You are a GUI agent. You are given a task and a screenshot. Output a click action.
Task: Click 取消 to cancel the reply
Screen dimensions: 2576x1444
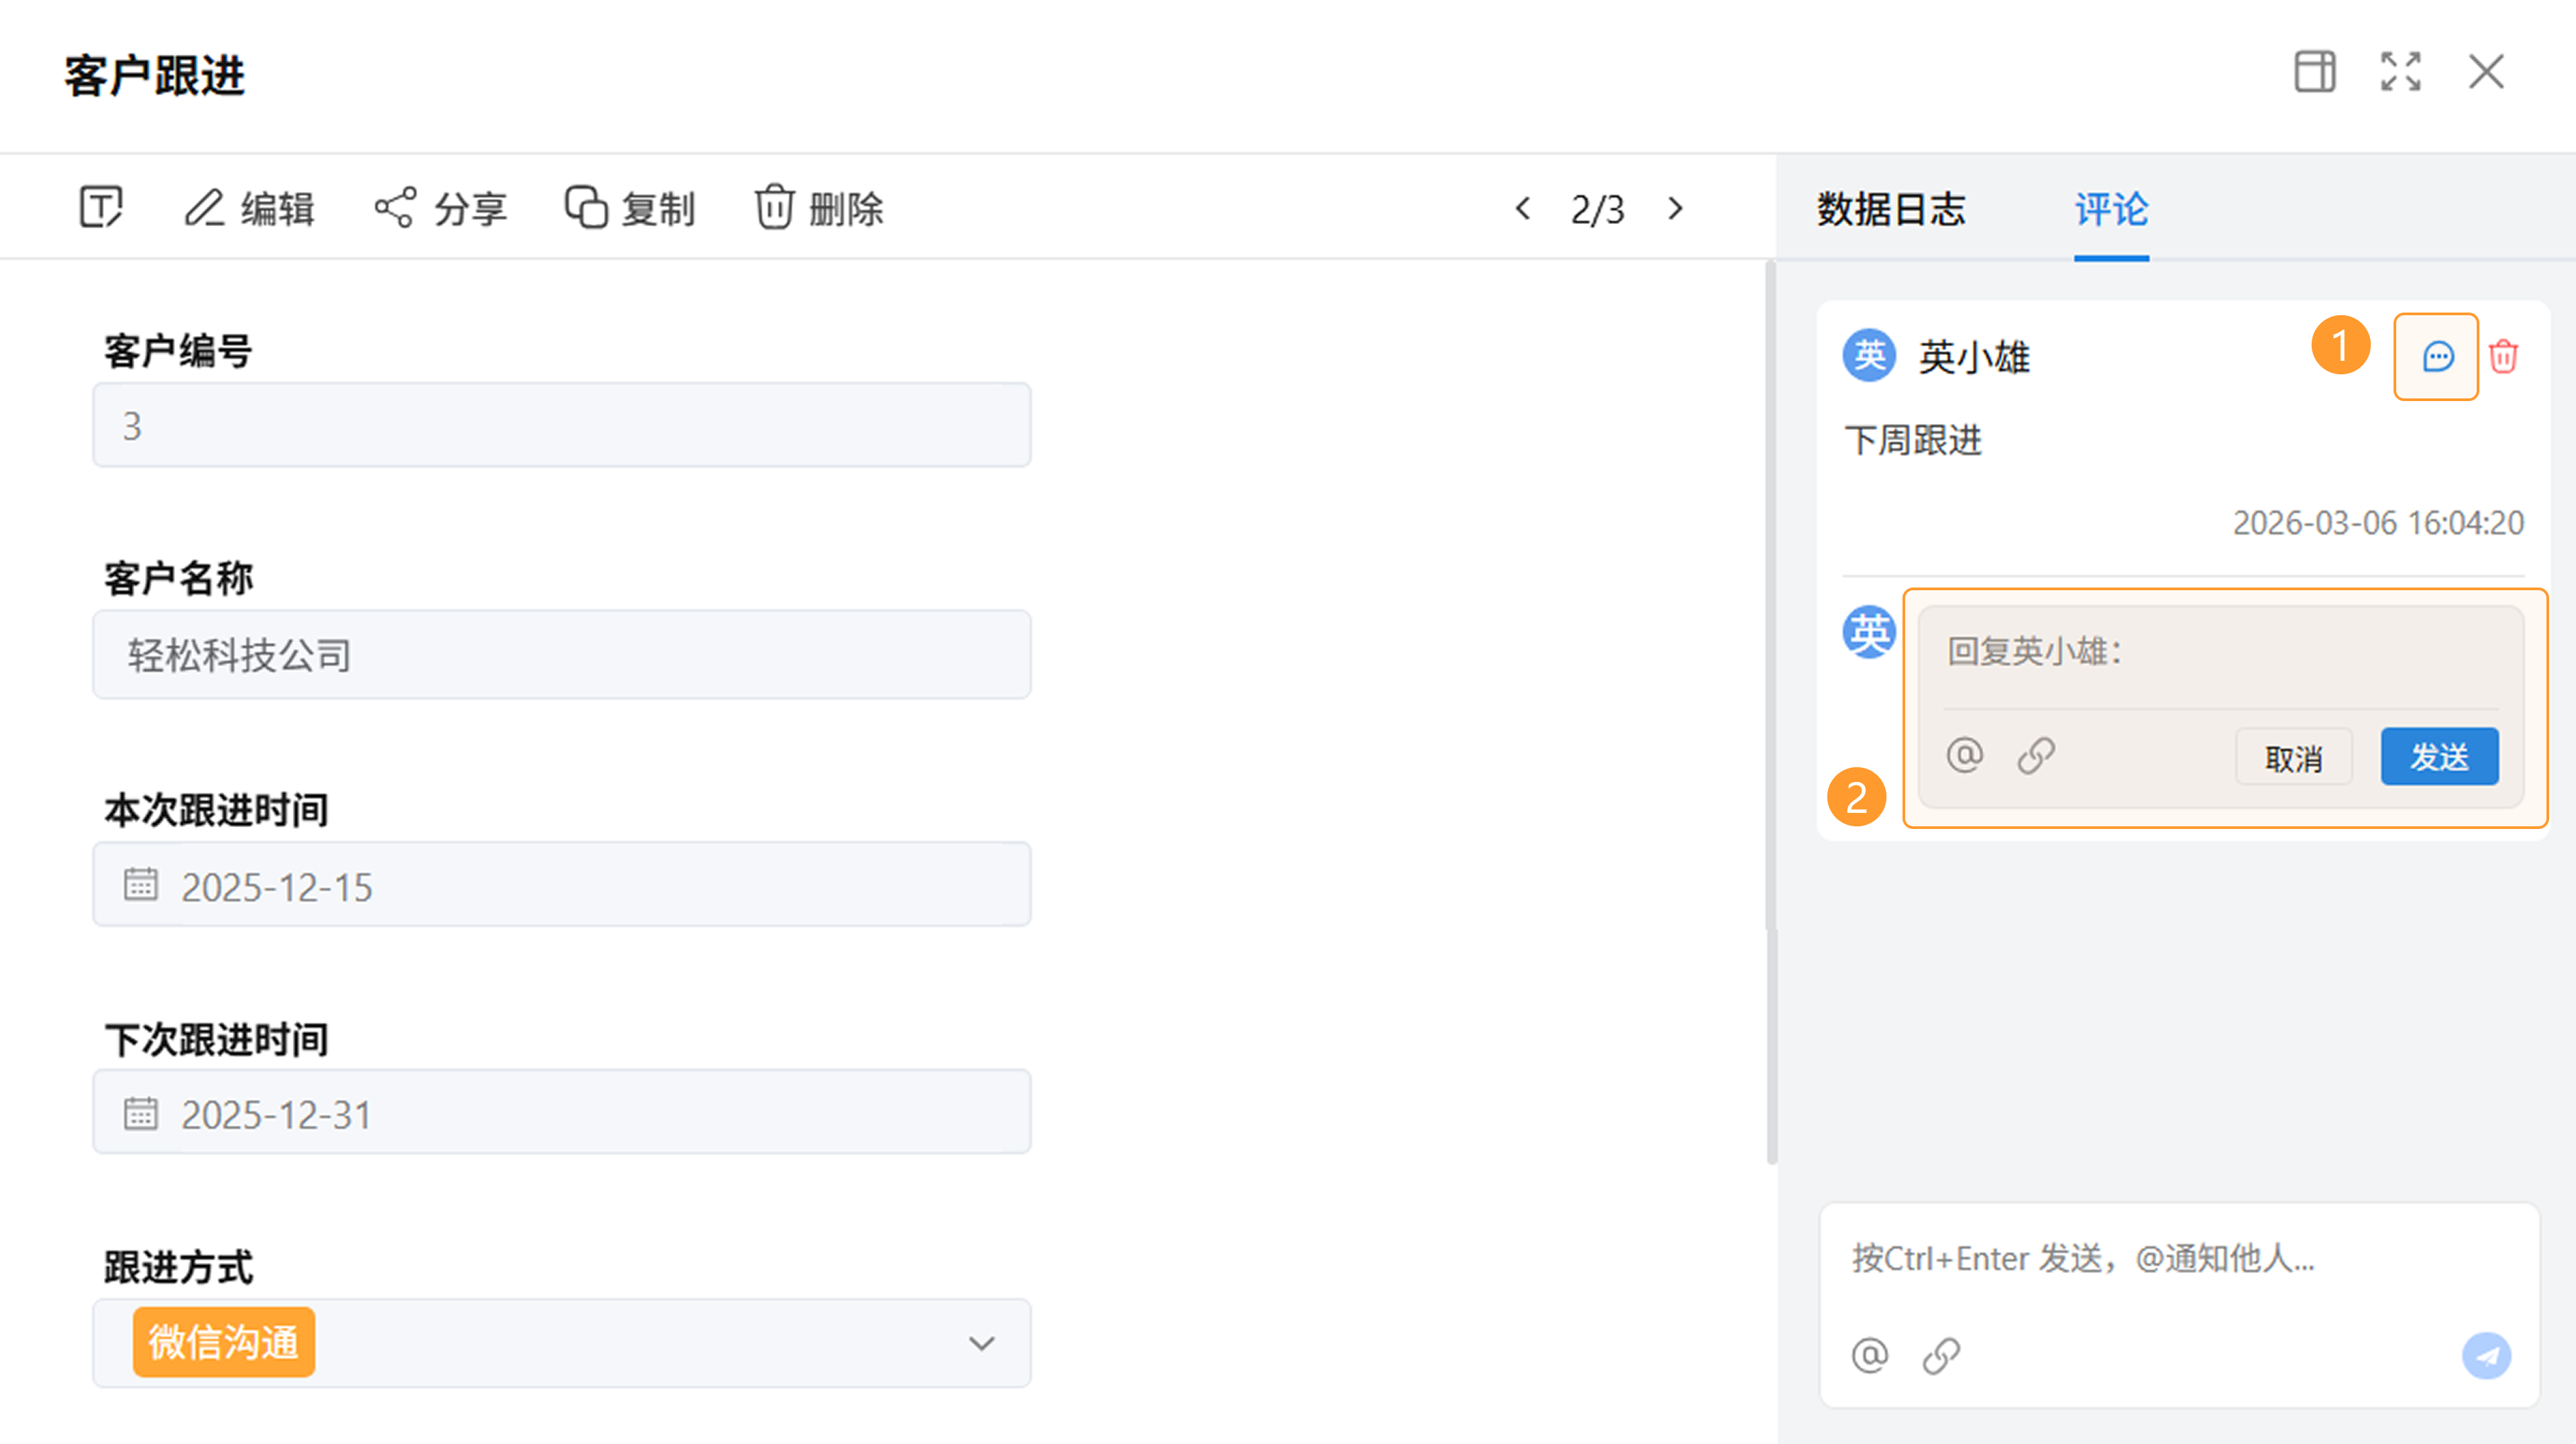point(2294,757)
